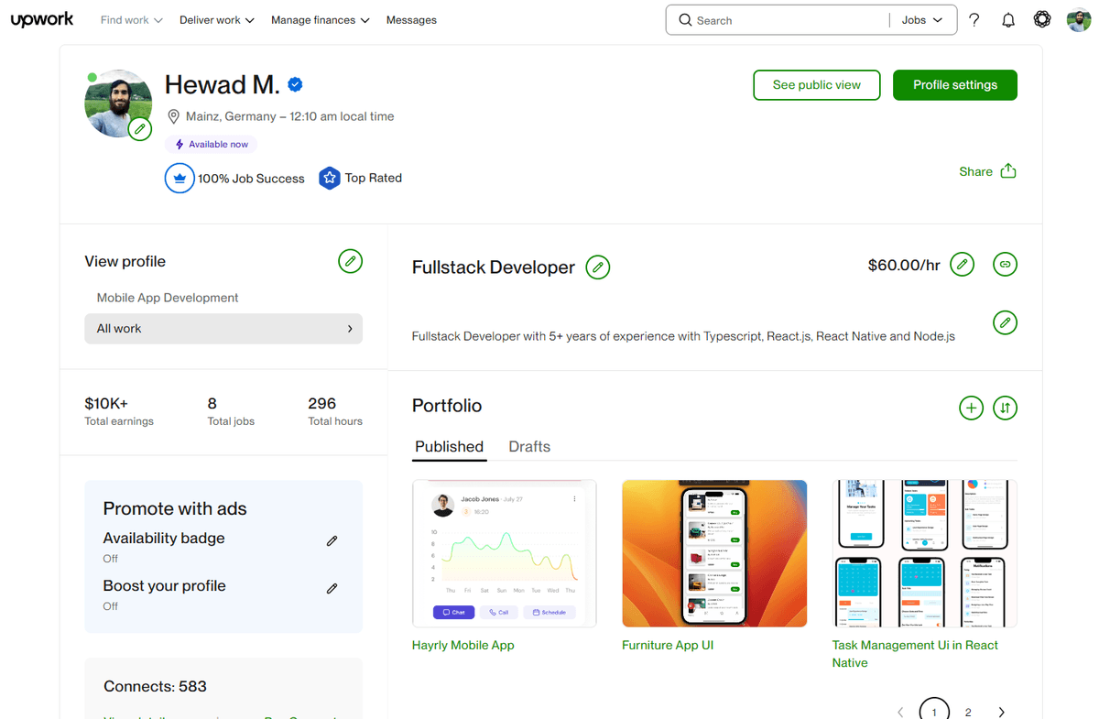Edit the profile photo with the pencil icon
This screenshot has width=1099, height=719.
click(139, 128)
